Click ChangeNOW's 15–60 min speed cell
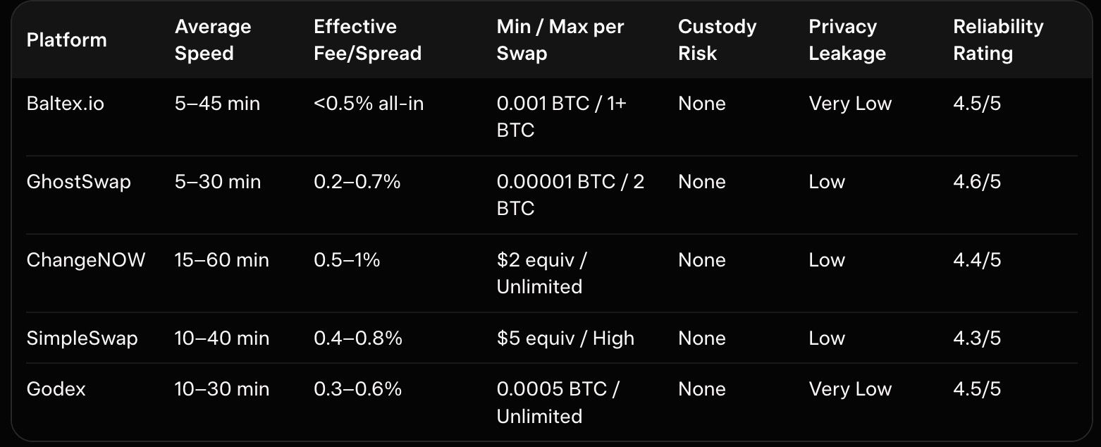This screenshot has height=447, width=1101. [x=221, y=260]
